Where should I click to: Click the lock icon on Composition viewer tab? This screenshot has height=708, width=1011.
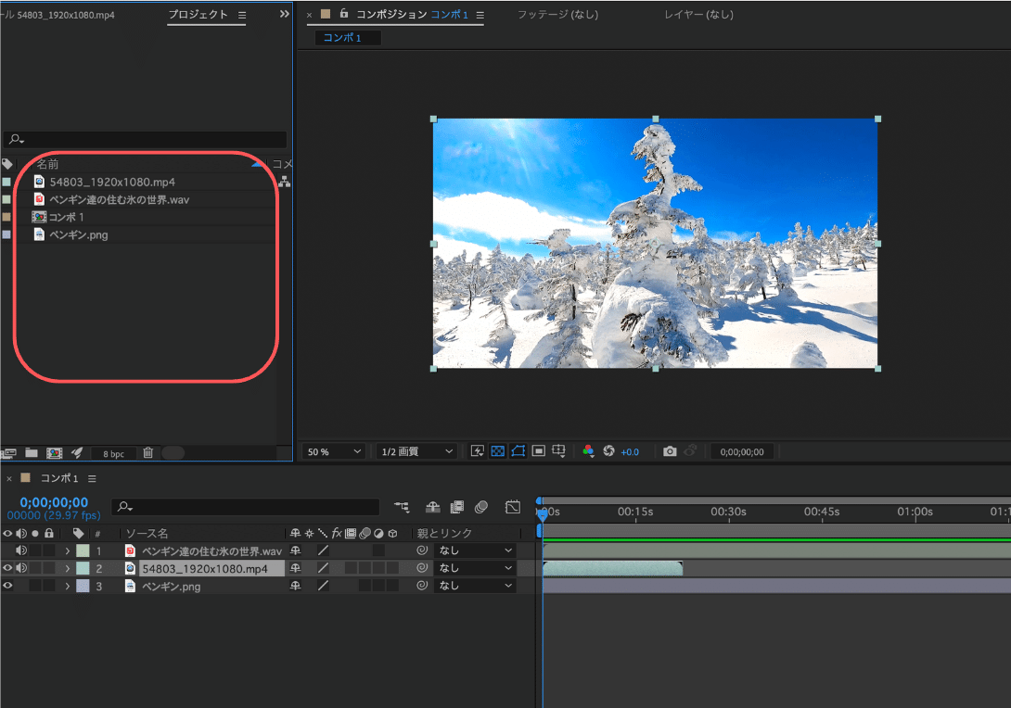(344, 13)
